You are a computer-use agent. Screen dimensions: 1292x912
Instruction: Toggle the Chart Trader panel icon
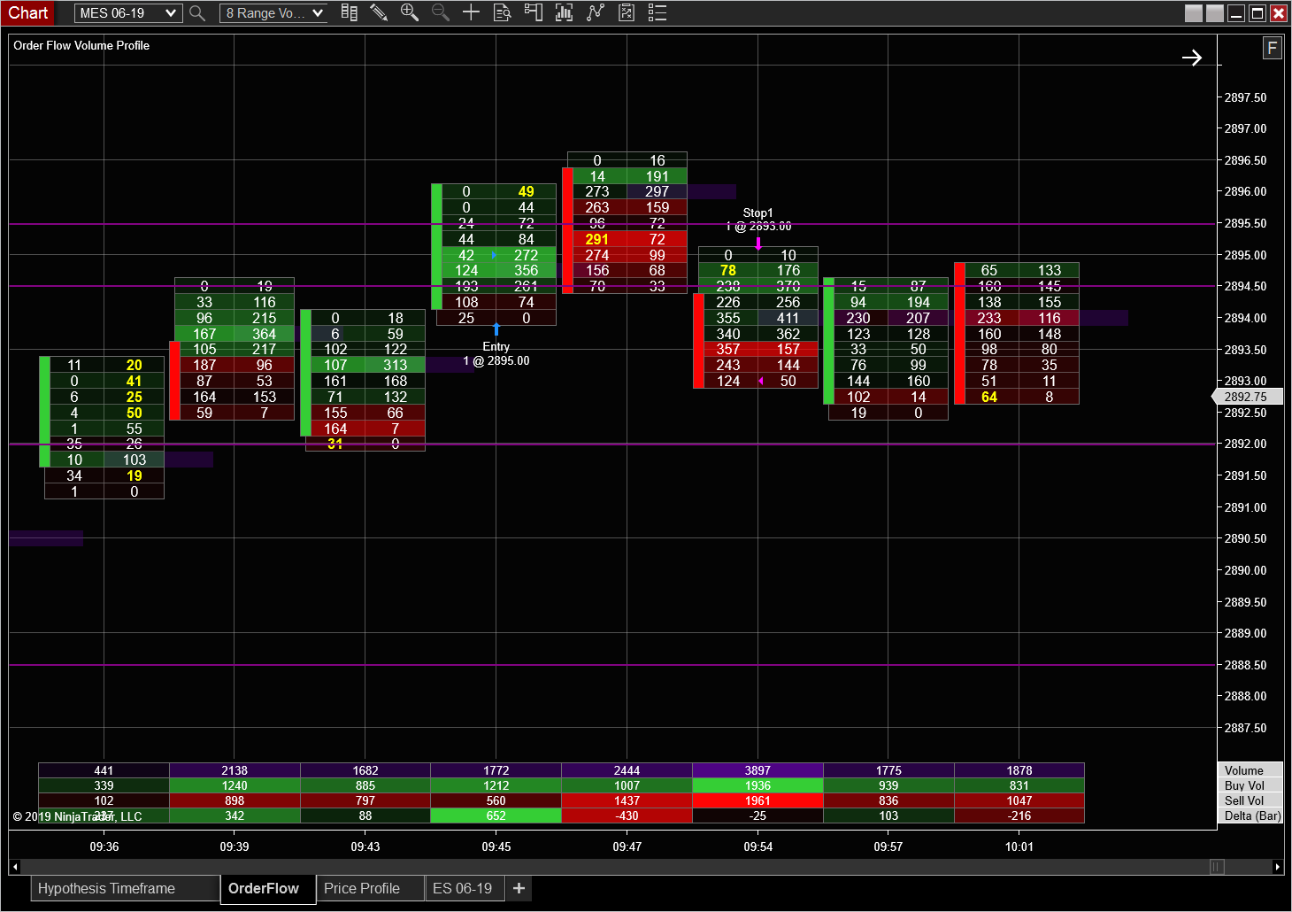click(x=533, y=12)
